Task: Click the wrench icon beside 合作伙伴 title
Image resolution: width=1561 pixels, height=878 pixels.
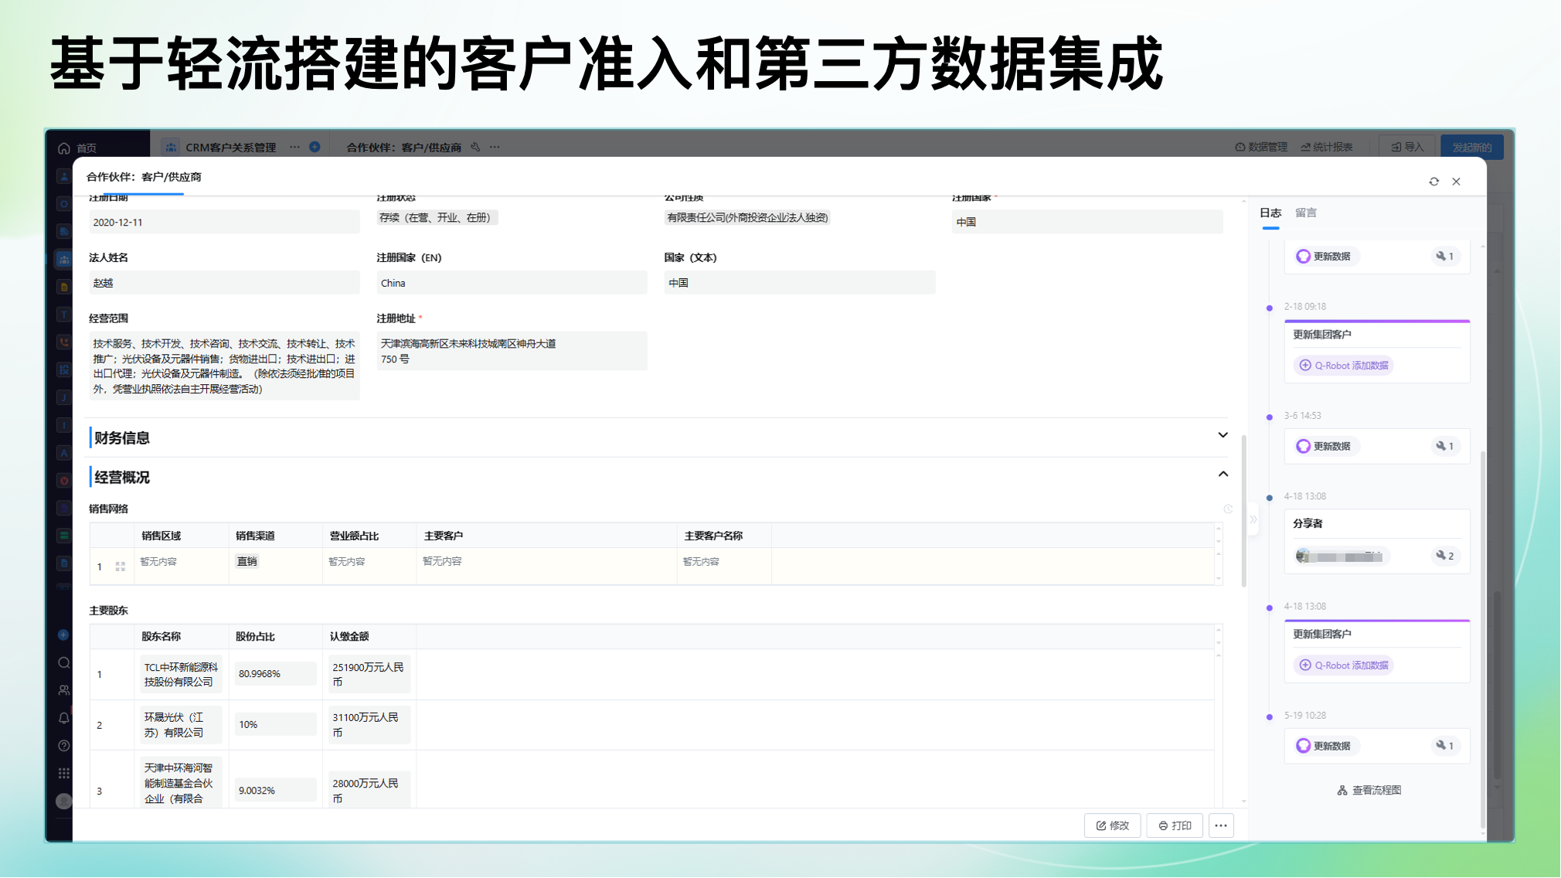Action: point(475,147)
